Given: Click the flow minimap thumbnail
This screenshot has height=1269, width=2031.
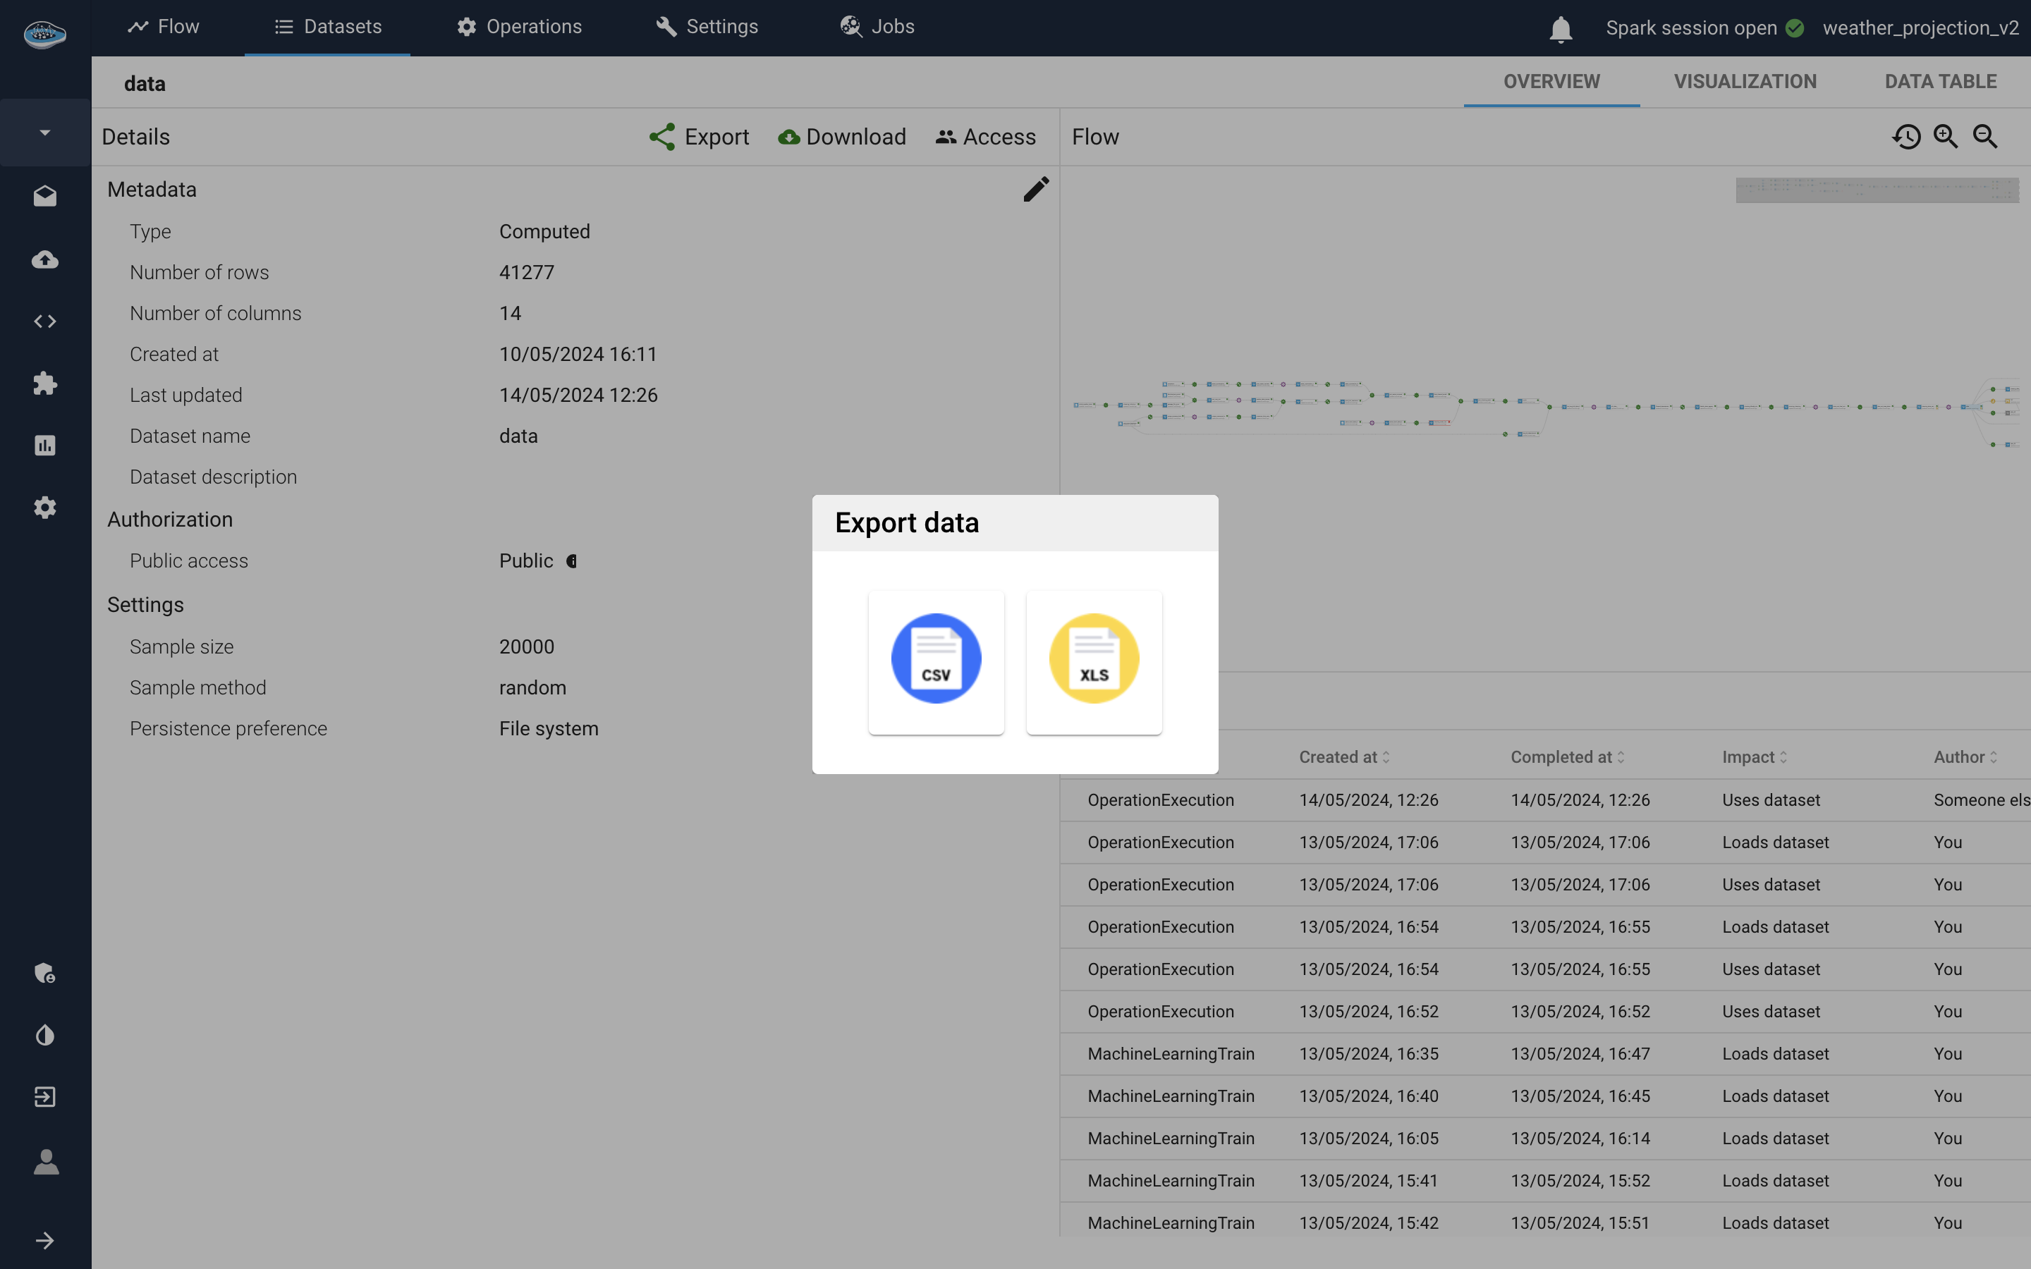Looking at the screenshot, I should tap(1877, 190).
